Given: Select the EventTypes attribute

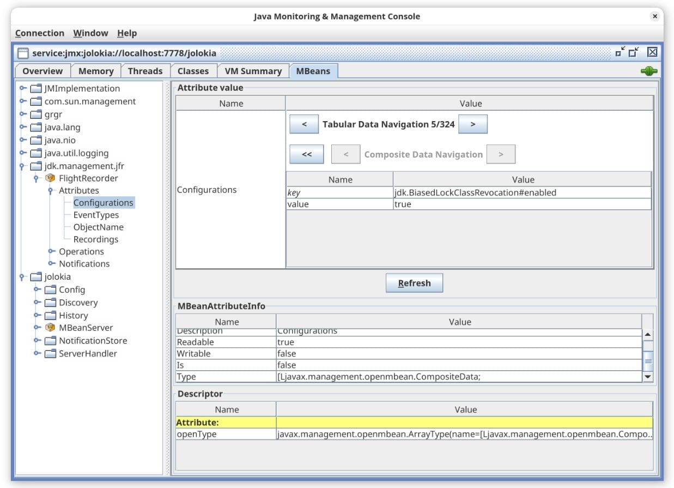Looking at the screenshot, I should pos(96,215).
